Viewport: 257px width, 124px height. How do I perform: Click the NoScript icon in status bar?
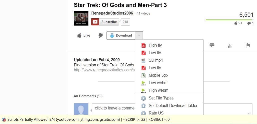(x=4, y=119)
